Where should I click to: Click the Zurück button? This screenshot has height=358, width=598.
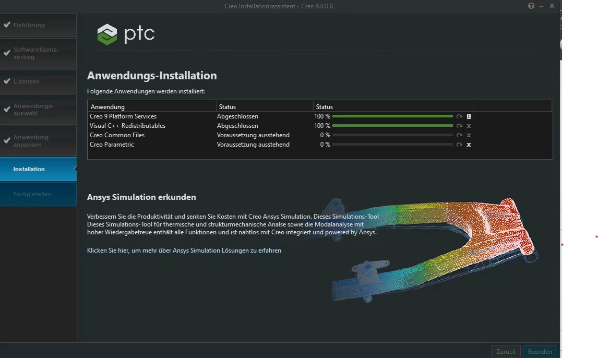[x=506, y=352]
